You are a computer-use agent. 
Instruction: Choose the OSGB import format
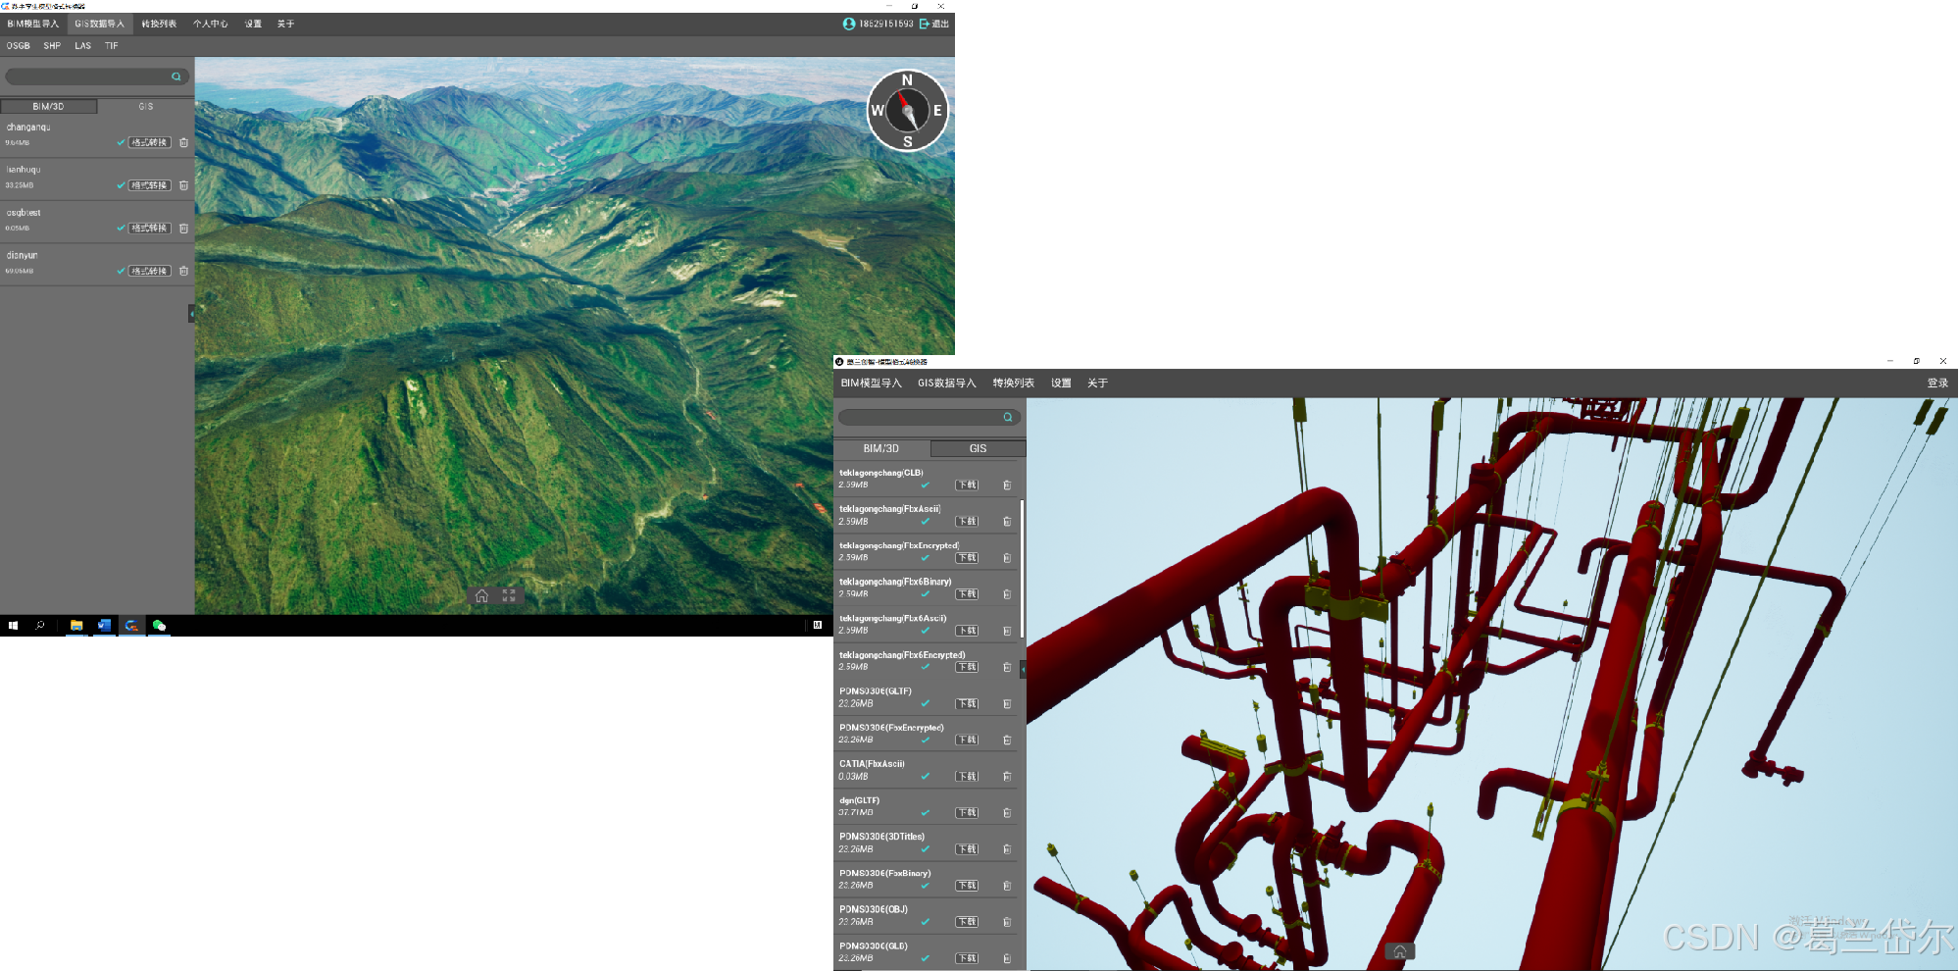pos(18,46)
